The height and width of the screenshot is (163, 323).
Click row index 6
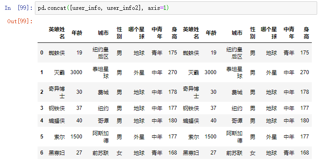coord(42,153)
